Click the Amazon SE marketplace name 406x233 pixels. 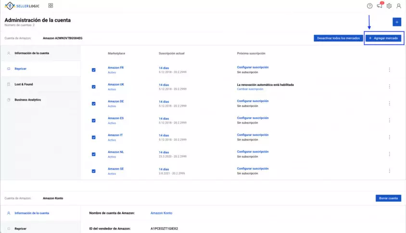tap(115, 169)
